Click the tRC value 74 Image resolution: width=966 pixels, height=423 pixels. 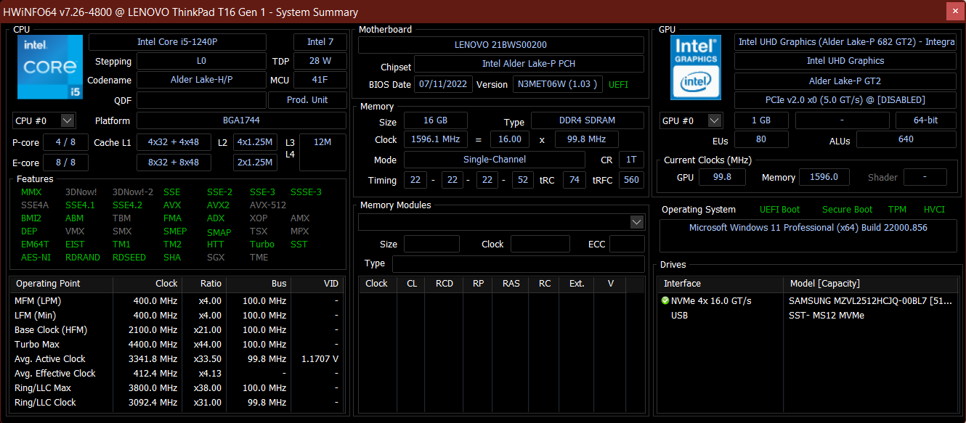[x=574, y=180]
